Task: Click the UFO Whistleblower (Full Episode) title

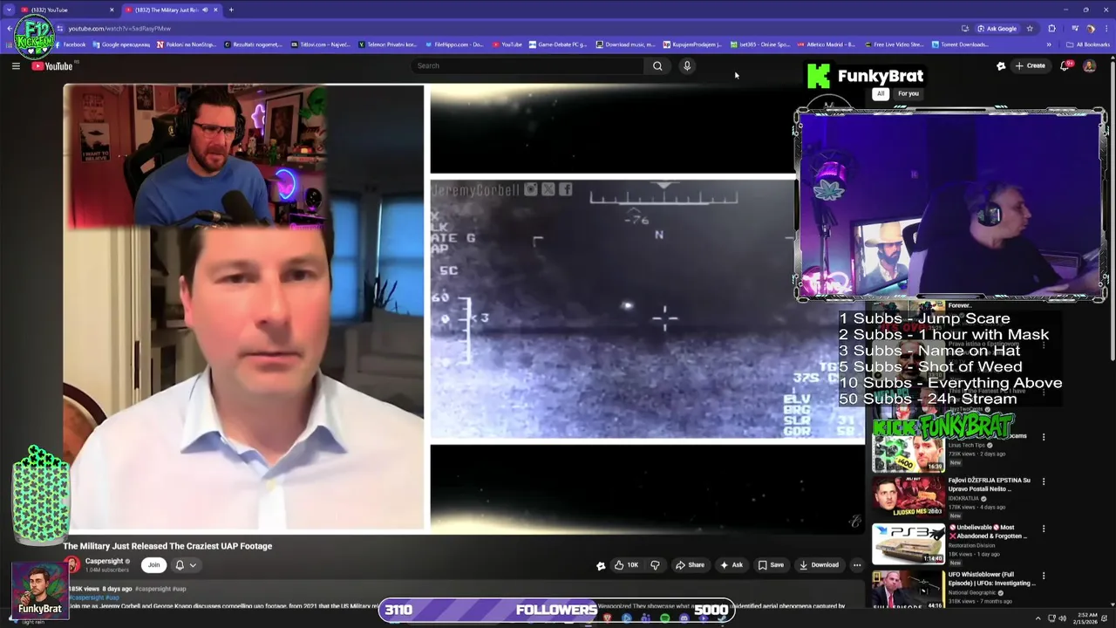Action: (x=992, y=579)
